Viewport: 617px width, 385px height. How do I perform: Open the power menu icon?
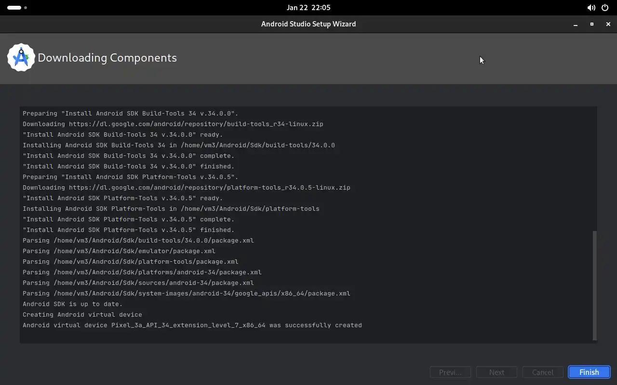[605, 8]
